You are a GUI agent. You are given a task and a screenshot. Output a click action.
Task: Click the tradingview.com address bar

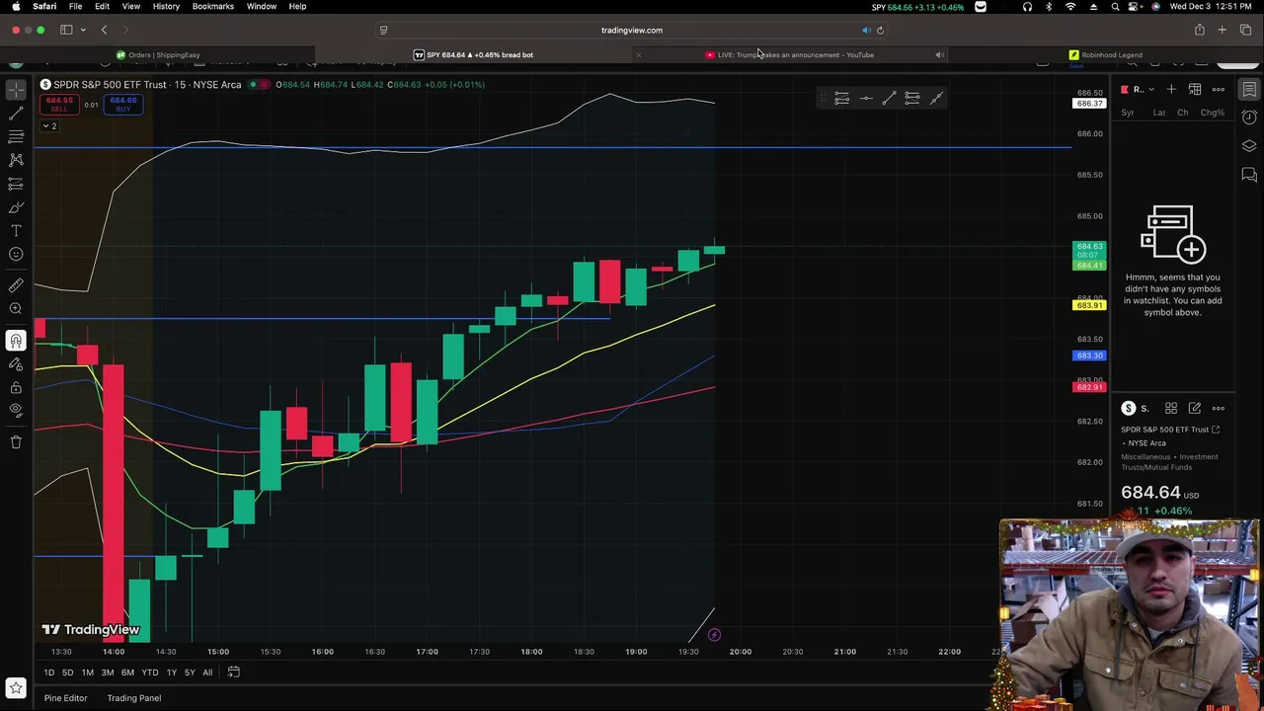click(x=632, y=30)
